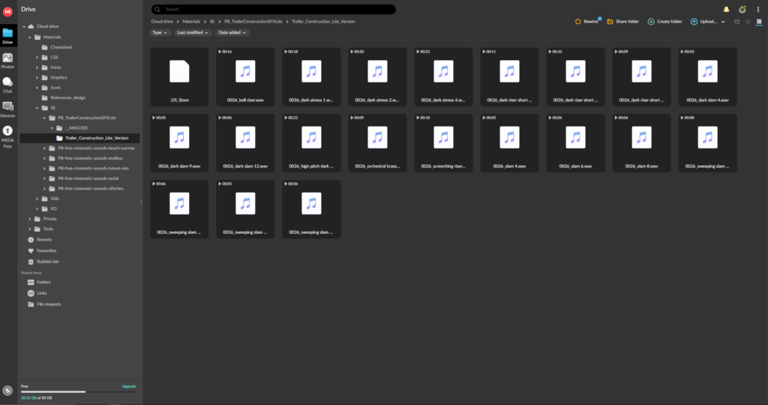Select Favourites in the left panel
Image resolution: width=768 pixels, height=405 pixels.
(x=46, y=250)
